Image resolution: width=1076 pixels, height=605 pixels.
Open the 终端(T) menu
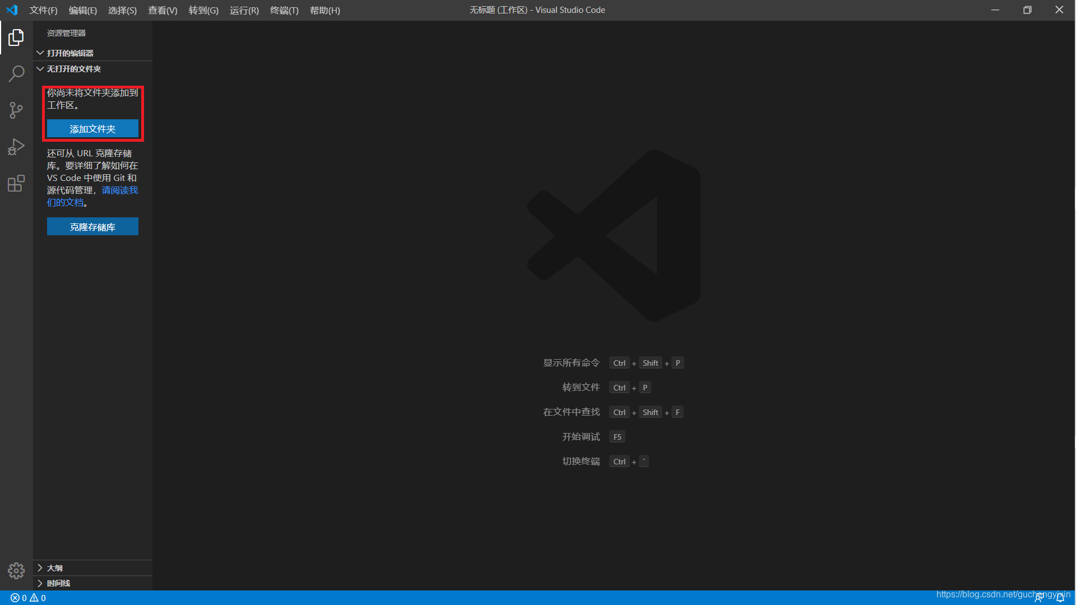pyautogui.click(x=284, y=10)
